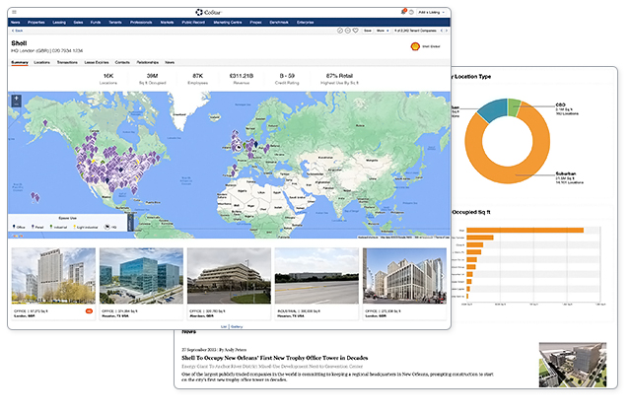Switch to the Locations tab
631x413 pixels.
[41, 63]
